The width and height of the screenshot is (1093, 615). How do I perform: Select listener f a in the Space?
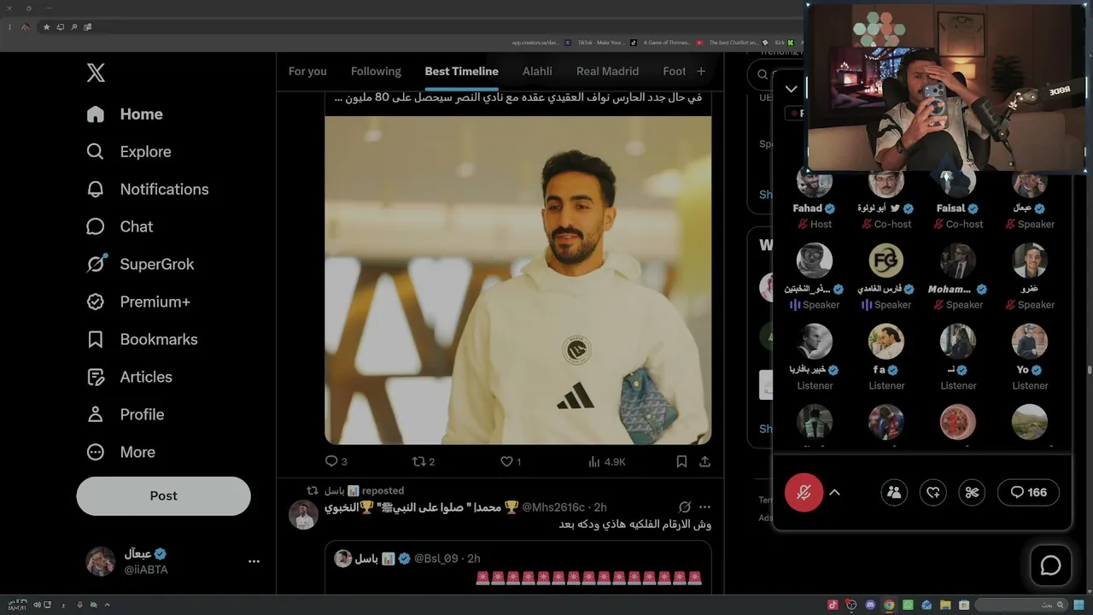pos(886,359)
